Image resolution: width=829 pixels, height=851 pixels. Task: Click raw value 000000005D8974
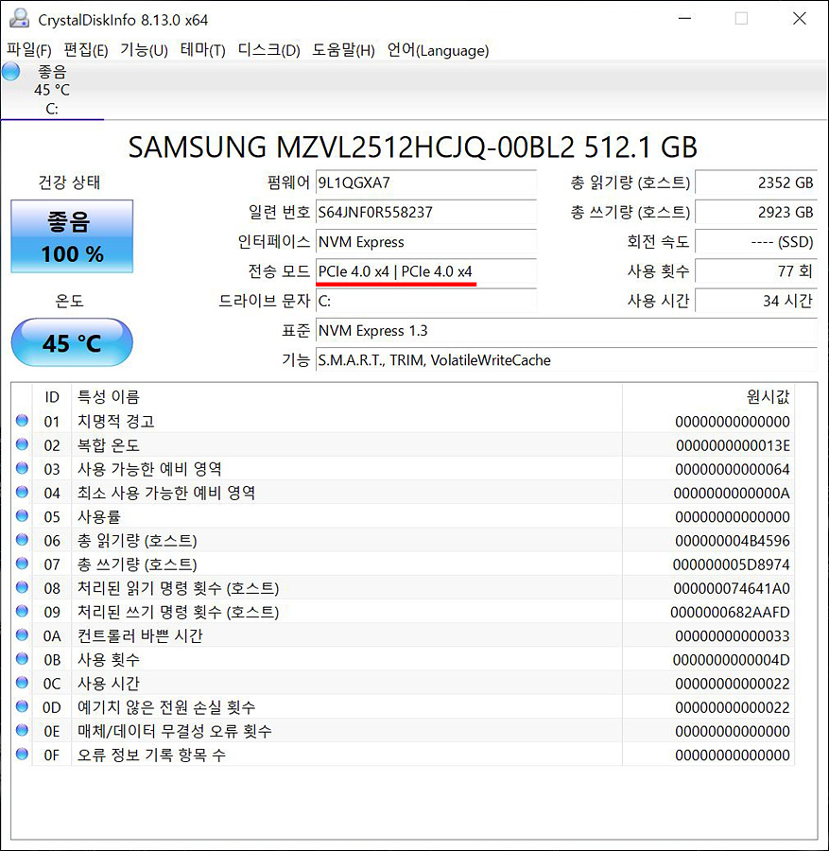(x=732, y=564)
